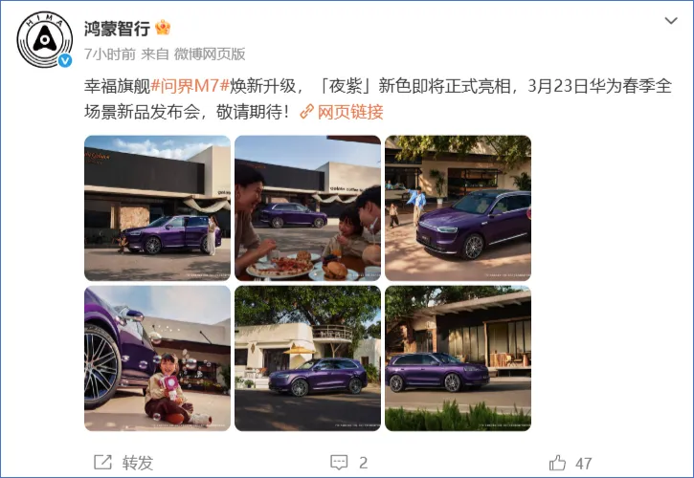Screen dimensions: 694x478
Task: Open photo of girl sitting with bubbles
Action: (157, 358)
